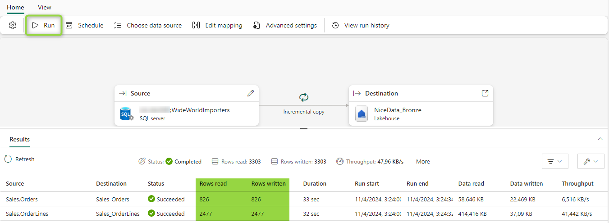Click the SQL server source icon
This screenshot has height=223, width=609.
(x=127, y=114)
